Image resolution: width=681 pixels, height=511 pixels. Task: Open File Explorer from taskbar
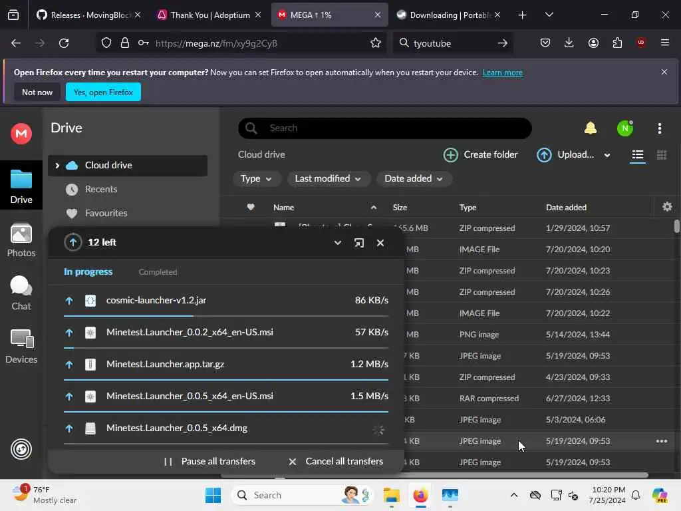391,495
